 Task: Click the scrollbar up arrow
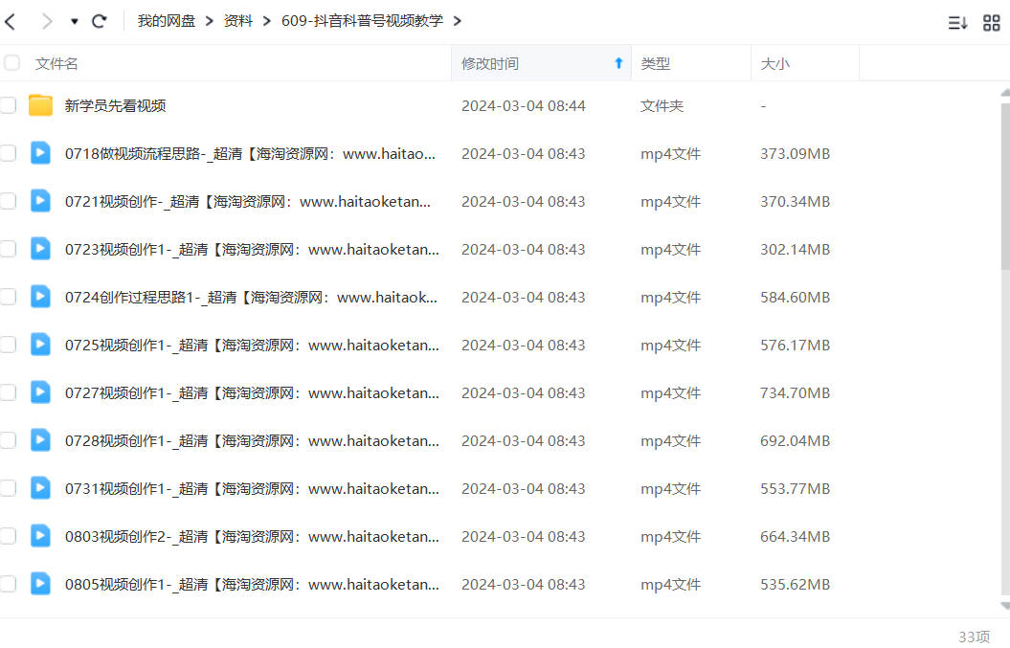(1005, 93)
